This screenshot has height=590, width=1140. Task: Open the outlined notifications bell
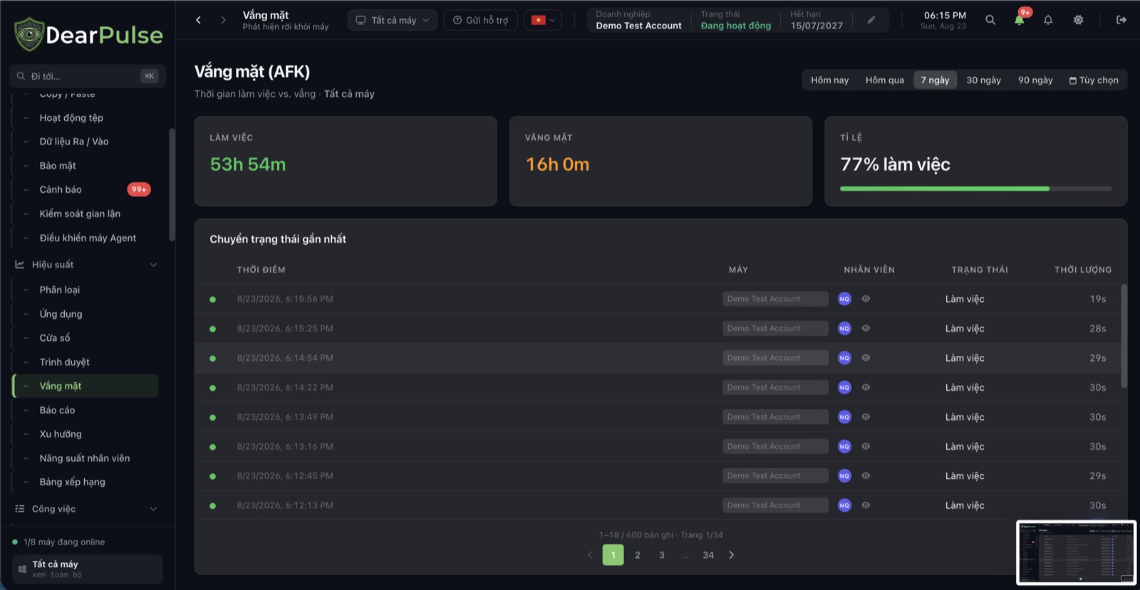coord(1048,20)
